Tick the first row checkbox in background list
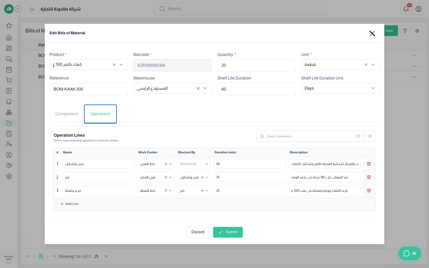This screenshot has width=429, height=268. tap(27, 55)
